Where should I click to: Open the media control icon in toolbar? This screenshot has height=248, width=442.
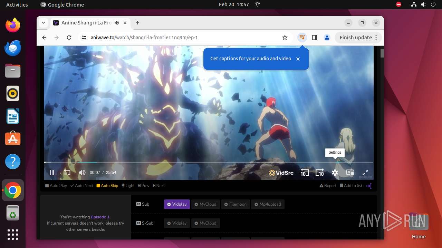(x=302, y=38)
